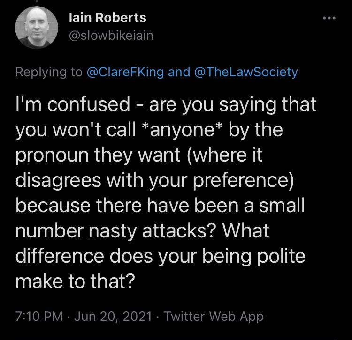
Task: Click the final line 'make to that?'
Action: point(75,281)
